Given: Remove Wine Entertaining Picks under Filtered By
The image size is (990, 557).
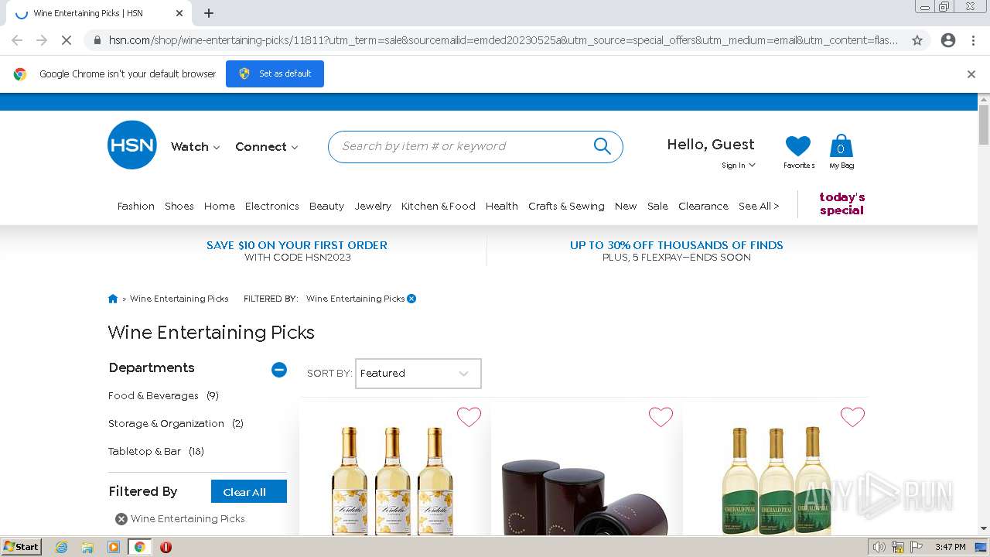Looking at the screenshot, I should (121, 519).
